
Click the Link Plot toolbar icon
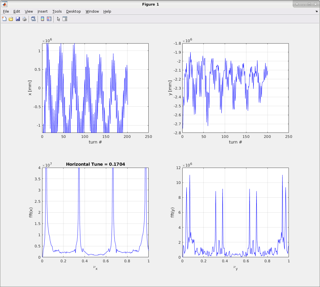pyautogui.click(x=33, y=19)
